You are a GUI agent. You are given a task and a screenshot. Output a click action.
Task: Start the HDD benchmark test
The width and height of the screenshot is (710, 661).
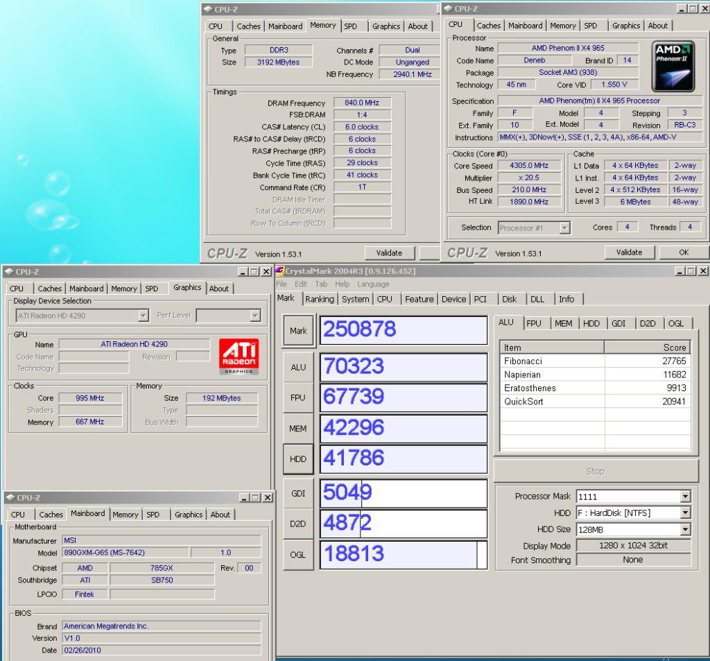tap(298, 459)
